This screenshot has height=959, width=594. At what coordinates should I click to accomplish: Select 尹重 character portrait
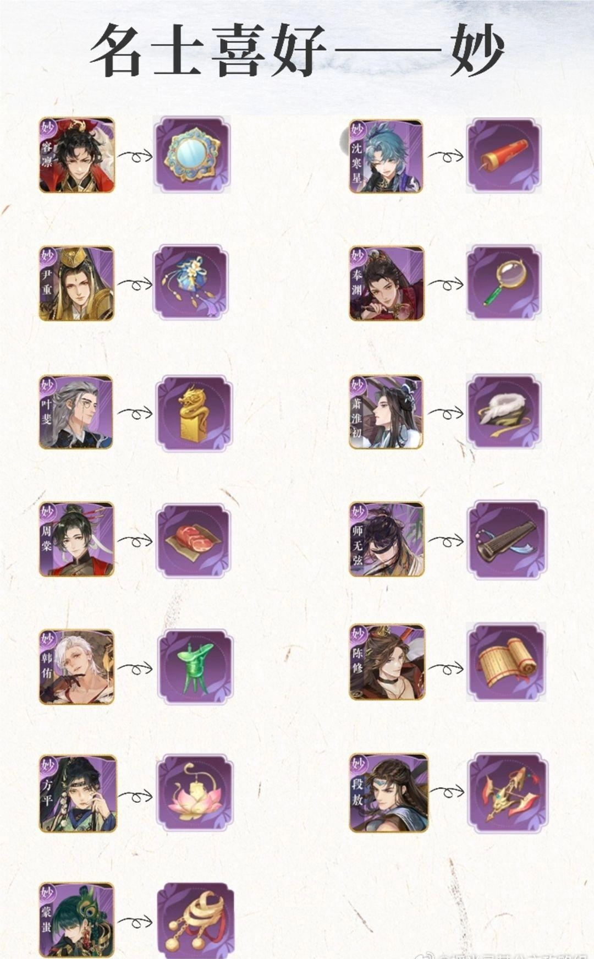click(x=76, y=283)
